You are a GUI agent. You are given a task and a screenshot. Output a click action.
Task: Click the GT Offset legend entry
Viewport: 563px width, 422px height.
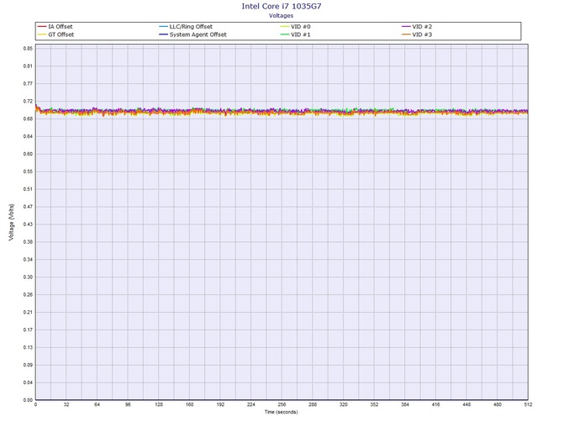tap(55, 34)
